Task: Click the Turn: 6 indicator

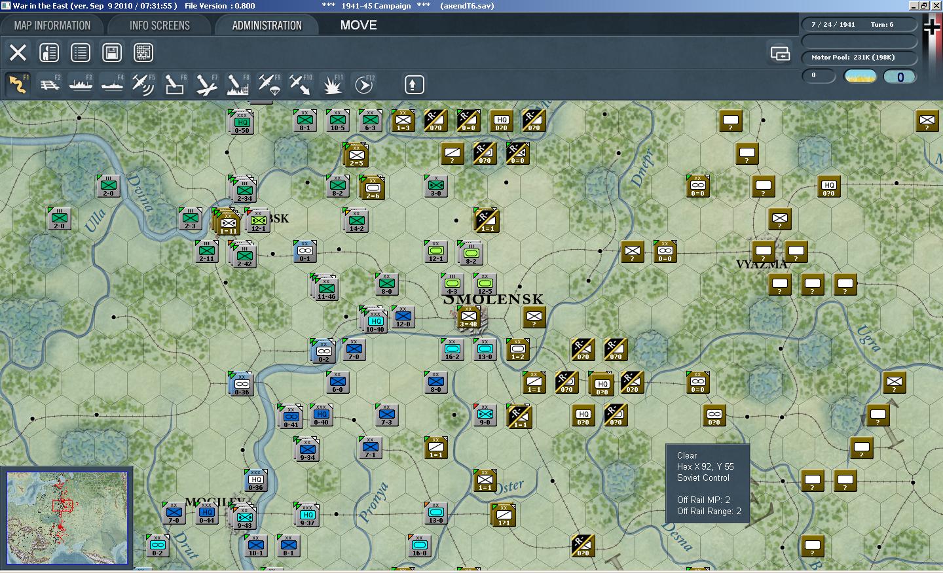Action: coord(882,25)
